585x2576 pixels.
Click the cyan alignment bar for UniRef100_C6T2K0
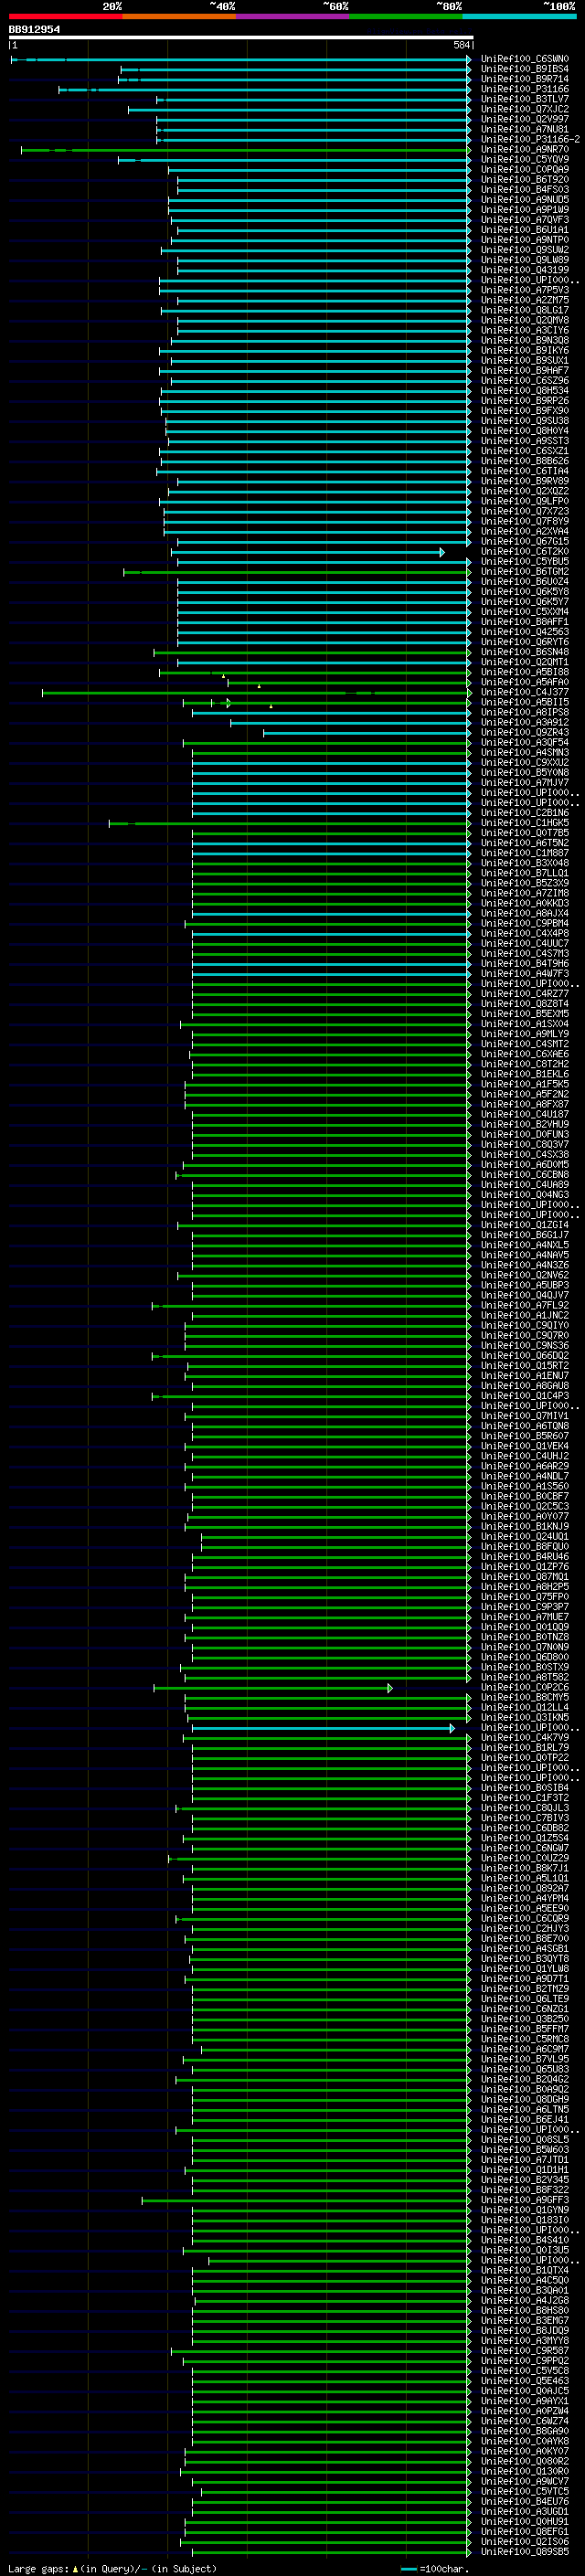point(308,552)
